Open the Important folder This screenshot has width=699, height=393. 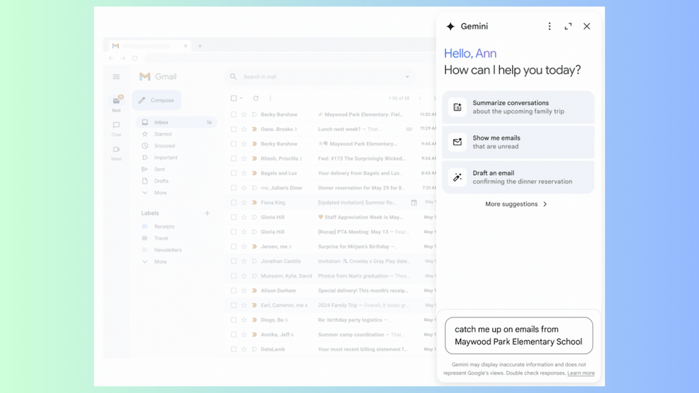pos(165,158)
